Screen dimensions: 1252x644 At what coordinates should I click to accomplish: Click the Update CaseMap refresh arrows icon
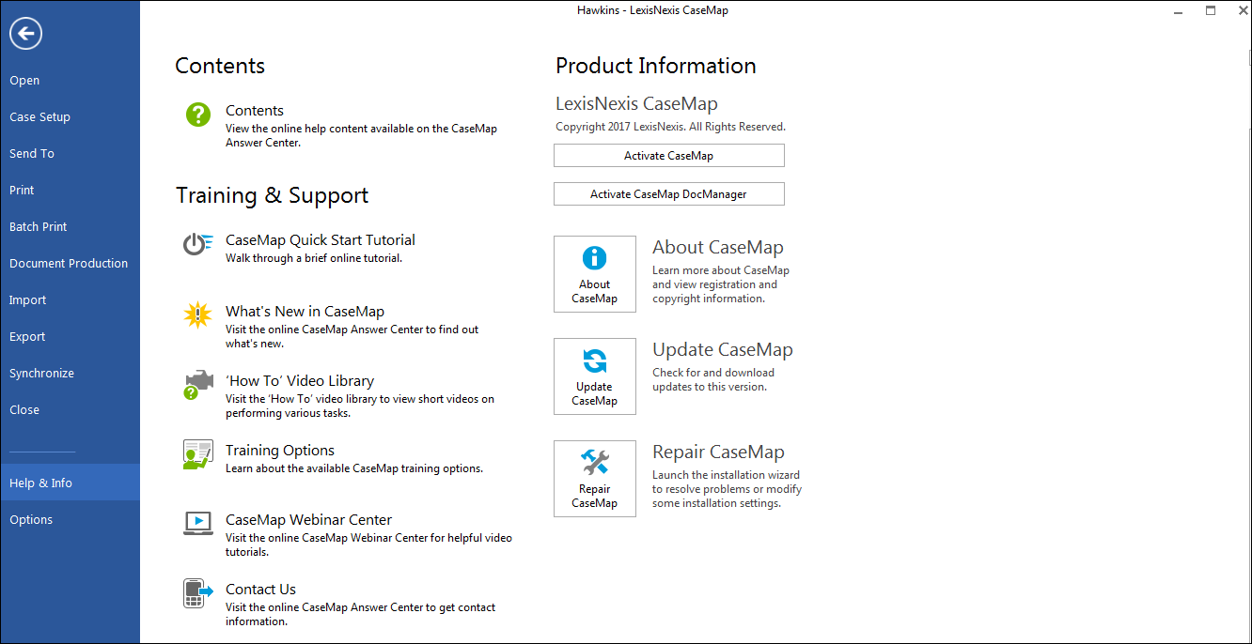595,360
